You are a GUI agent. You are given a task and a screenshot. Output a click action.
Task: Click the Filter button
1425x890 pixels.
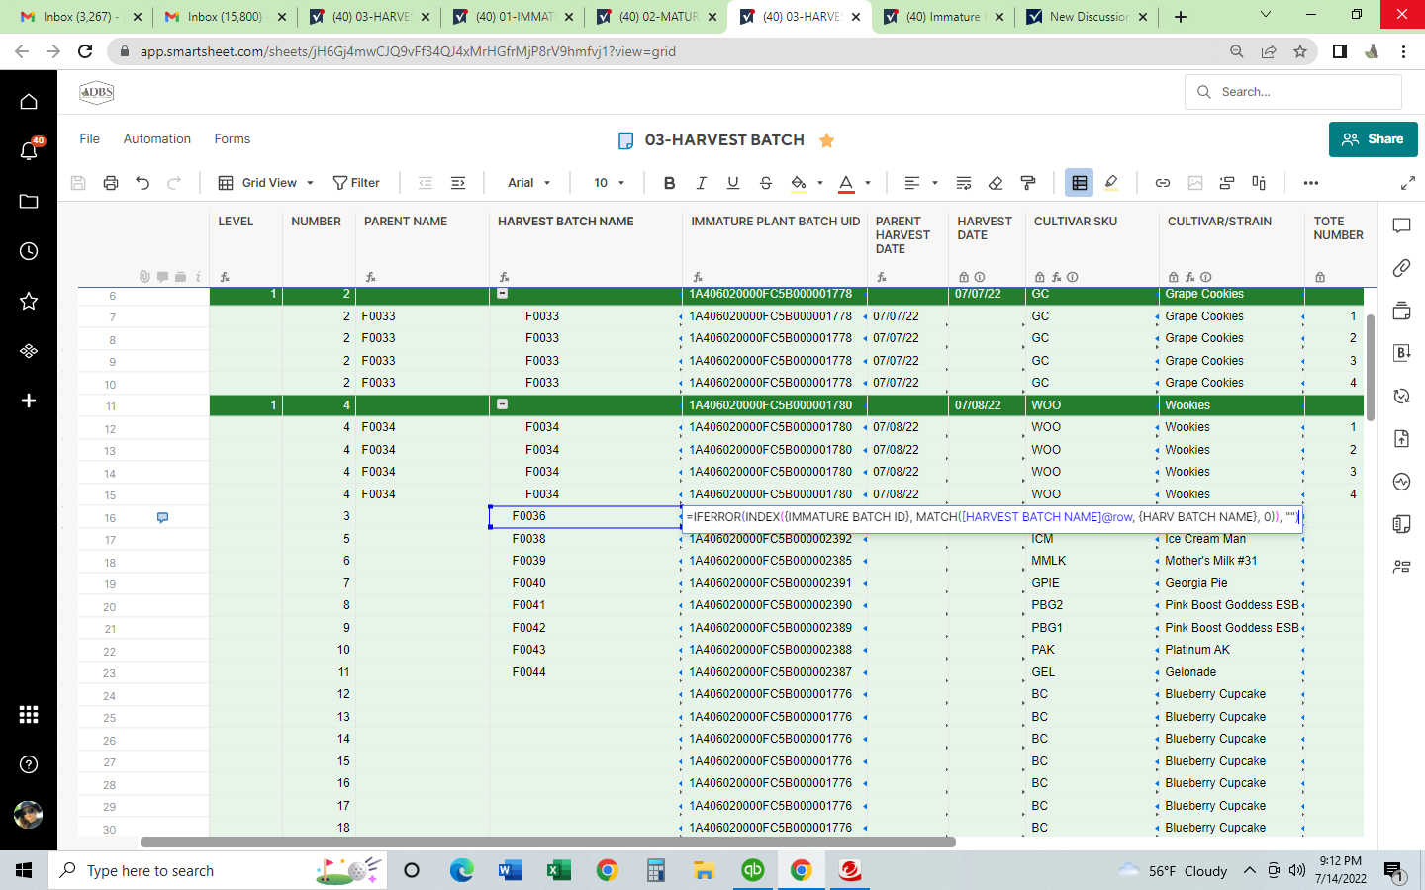(356, 183)
